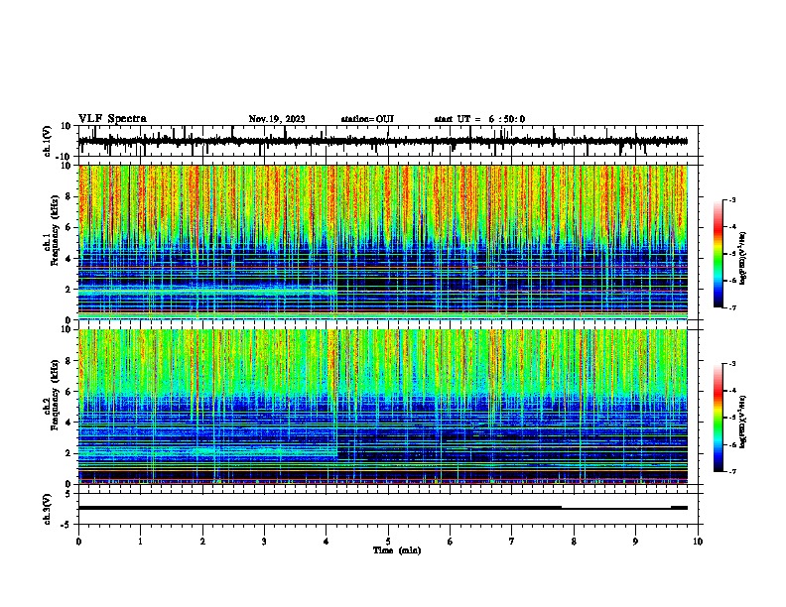Select time axis tick label "7"
Image resolution: width=786 pixels, height=607 pixels.
(512, 542)
